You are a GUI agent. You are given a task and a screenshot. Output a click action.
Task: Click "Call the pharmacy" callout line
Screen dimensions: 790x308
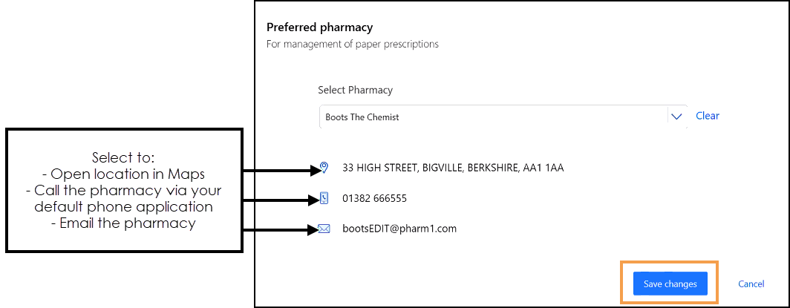click(125, 190)
